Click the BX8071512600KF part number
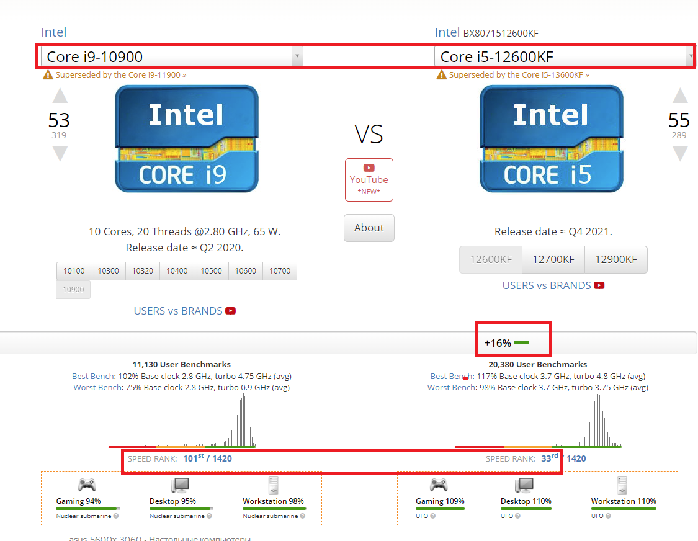Viewport: 698px width, 541px height. pos(501,34)
